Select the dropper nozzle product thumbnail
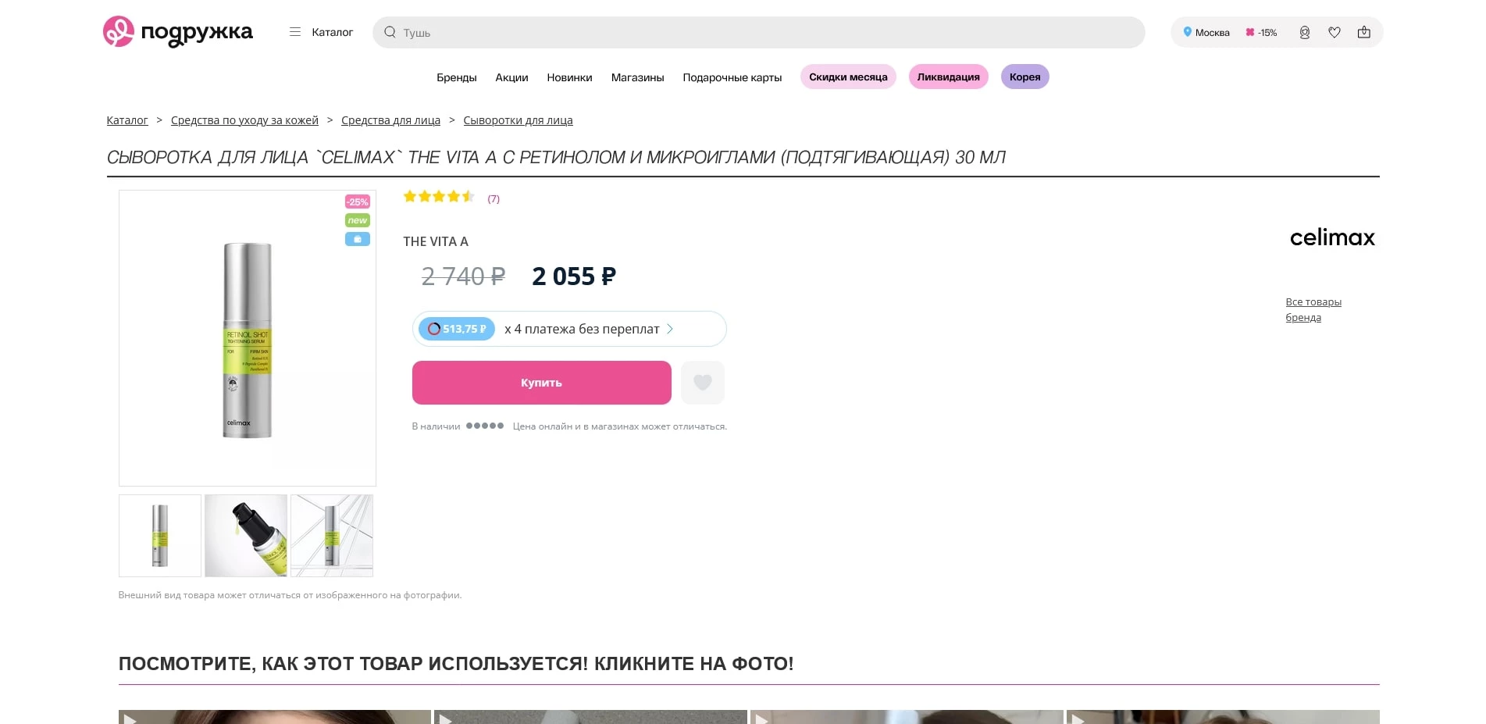Image resolution: width=1486 pixels, height=724 pixels. 245,536
